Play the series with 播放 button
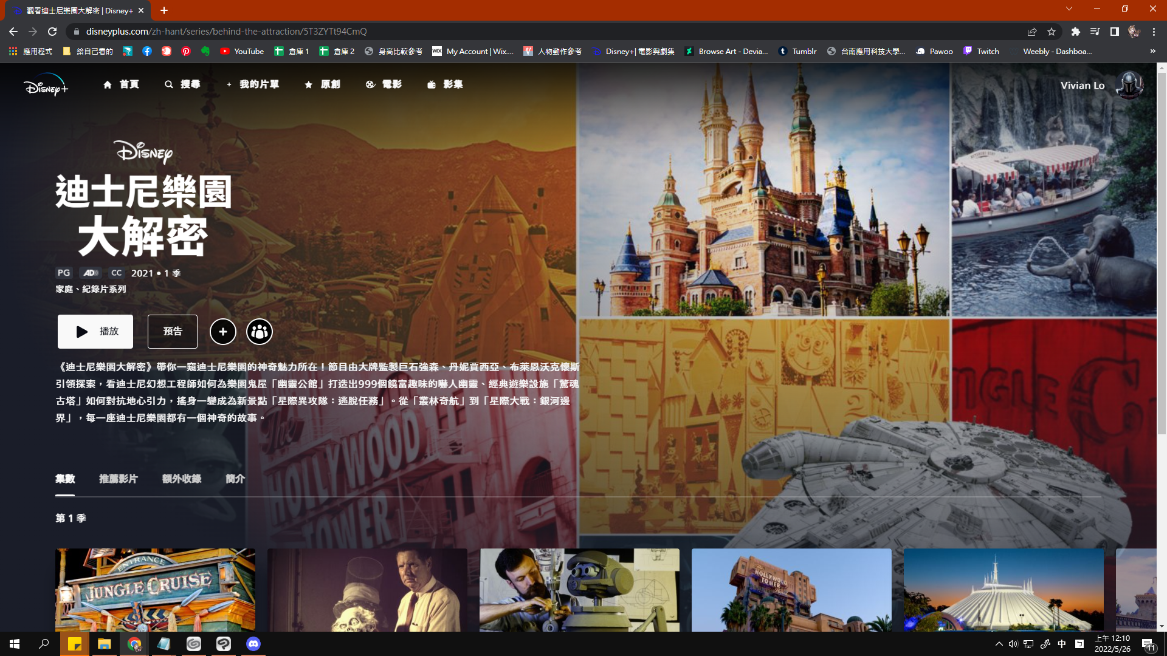Image resolution: width=1167 pixels, height=656 pixels. point(95,332)
